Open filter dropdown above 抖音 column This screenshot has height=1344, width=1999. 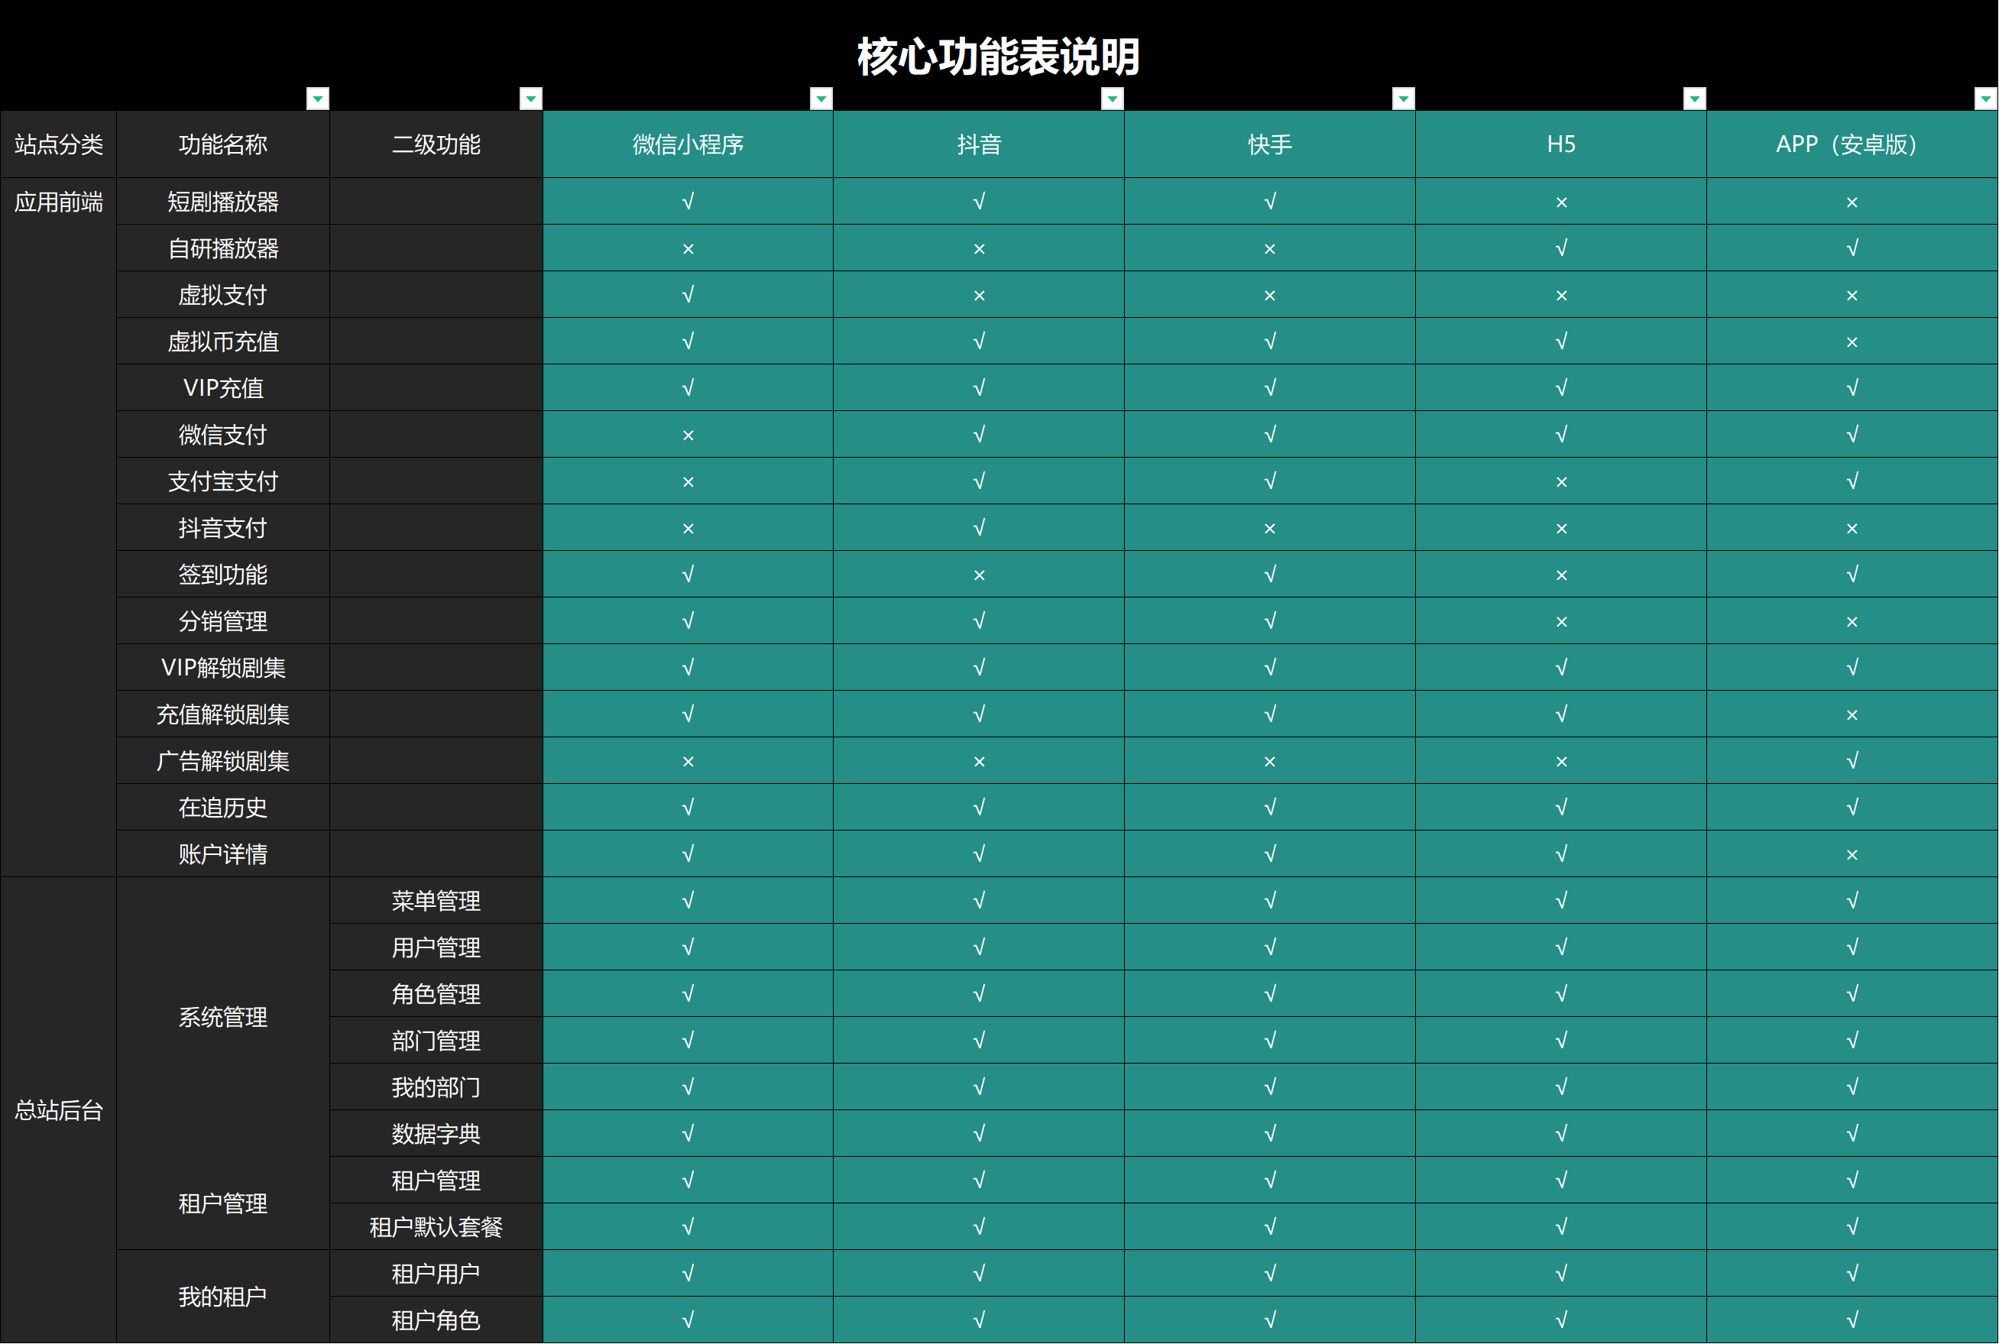1112,99
